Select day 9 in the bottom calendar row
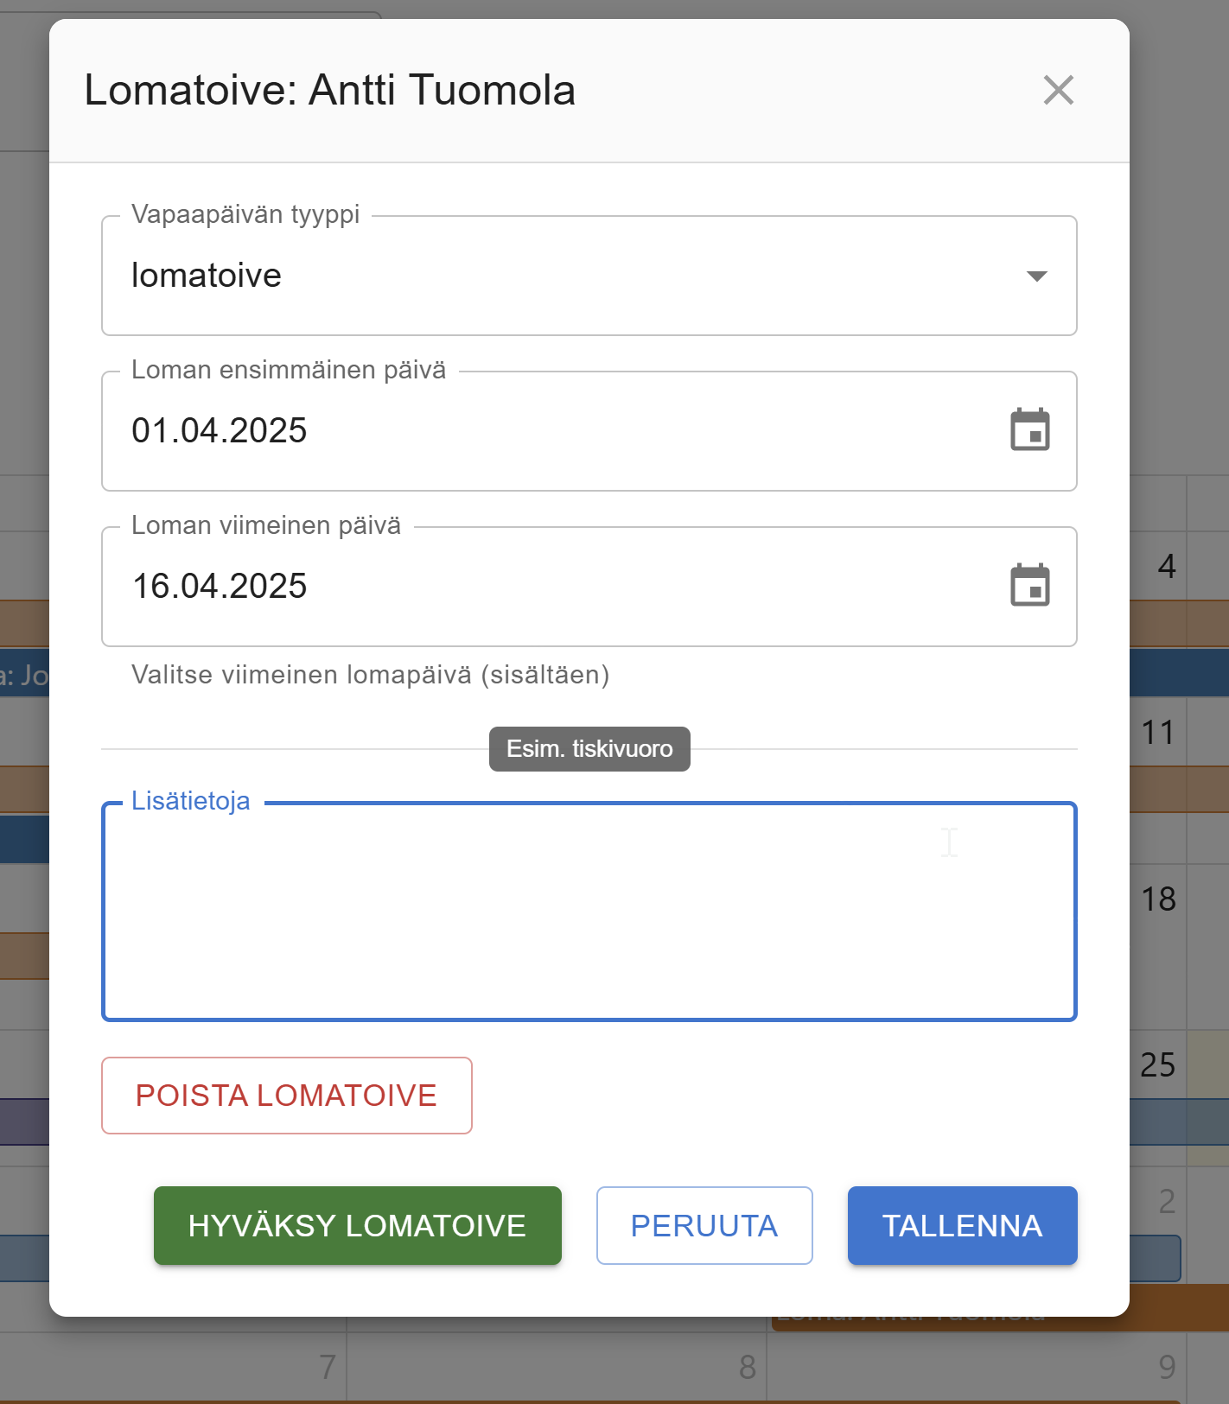Viewport: 1229px width, 1404px height. (x=1167, y=1368)
